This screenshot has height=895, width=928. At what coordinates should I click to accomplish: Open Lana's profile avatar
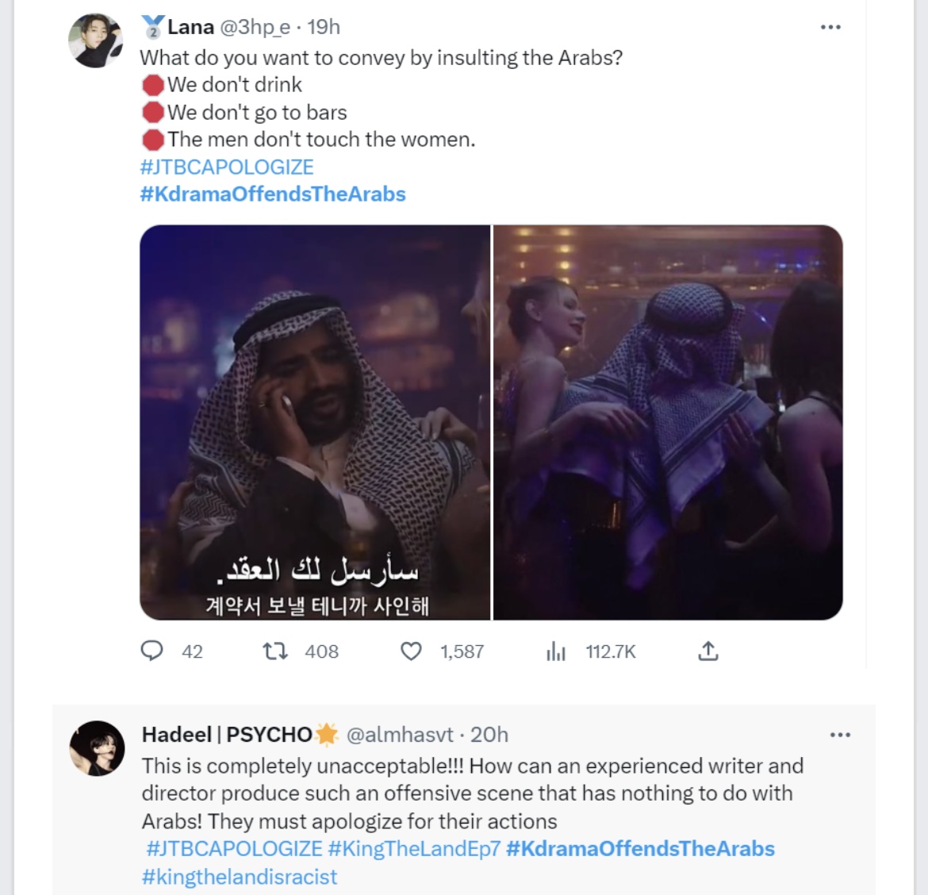coord(96,40)
